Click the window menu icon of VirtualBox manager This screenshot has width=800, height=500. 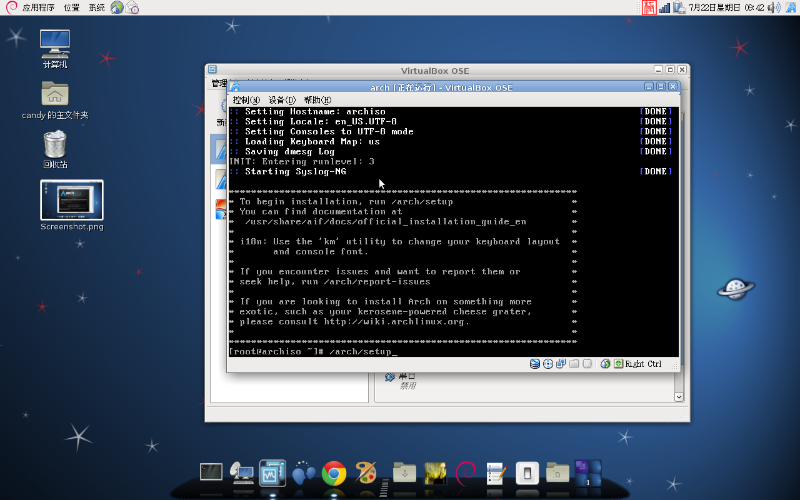point(212,70)
